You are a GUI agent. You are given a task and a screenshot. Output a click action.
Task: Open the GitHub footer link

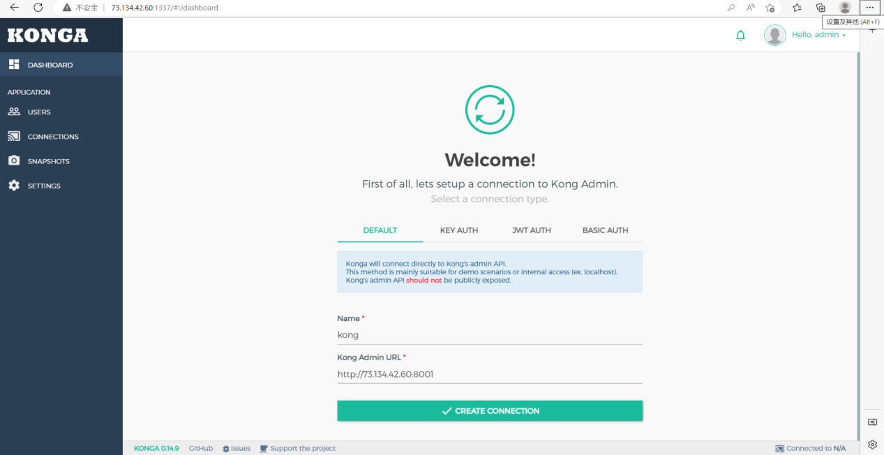(x=201, y=448)
